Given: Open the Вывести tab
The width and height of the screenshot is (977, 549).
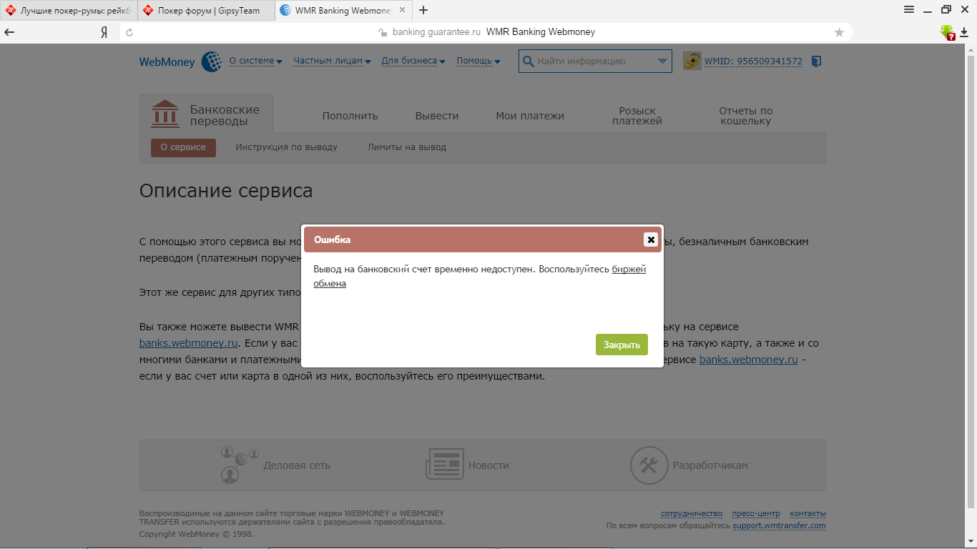Looking at the screenshot, I should click(437, 116).
